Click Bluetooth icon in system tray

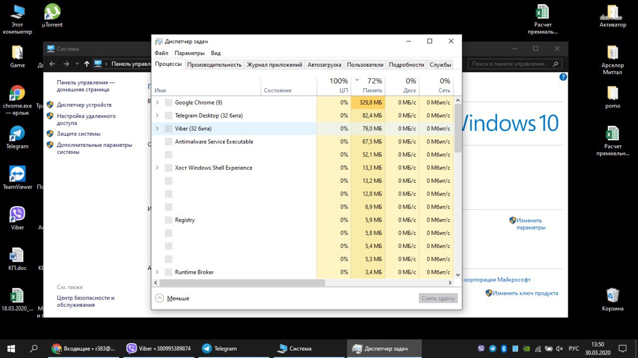pos(503,349)
